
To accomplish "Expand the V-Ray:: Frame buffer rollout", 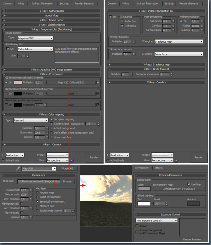I will [53, 20].
